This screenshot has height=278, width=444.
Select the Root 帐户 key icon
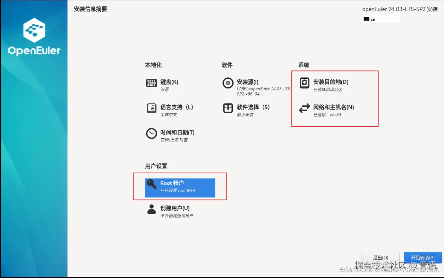click(x=151, y=184)
